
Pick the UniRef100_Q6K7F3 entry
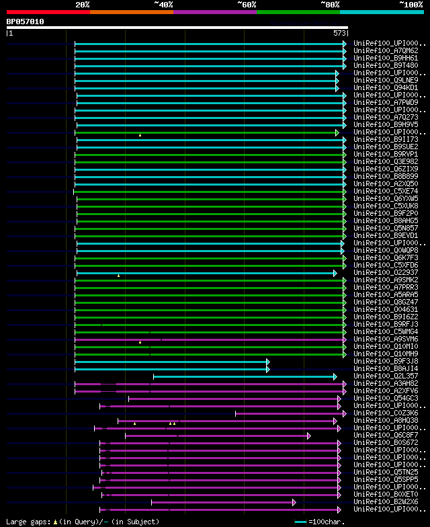[x=386, y=258]
